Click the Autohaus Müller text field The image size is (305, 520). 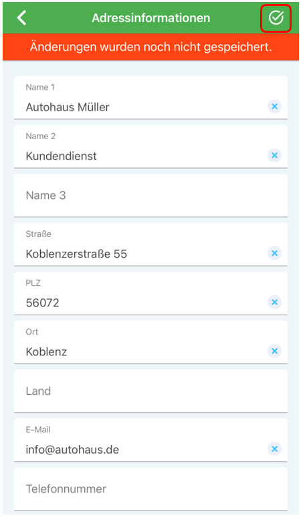tap(150, 98)
